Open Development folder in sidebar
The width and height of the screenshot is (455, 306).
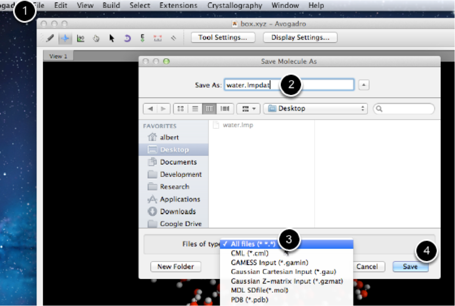tap(173, 174)
